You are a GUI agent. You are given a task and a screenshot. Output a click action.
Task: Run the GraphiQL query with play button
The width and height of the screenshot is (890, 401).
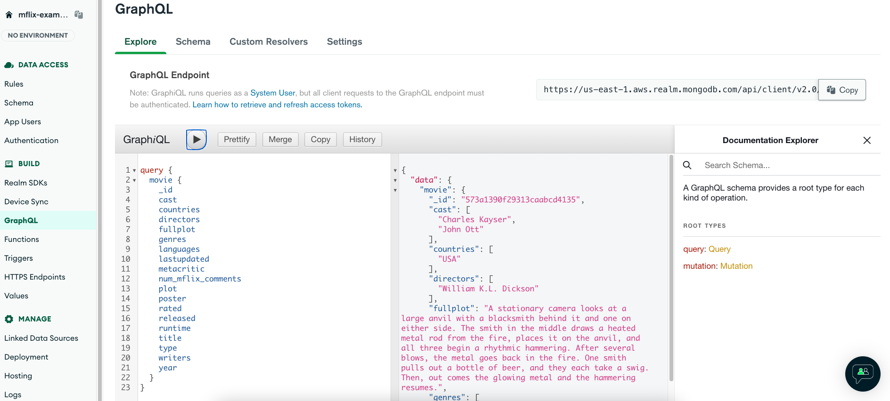coord(196,139)
